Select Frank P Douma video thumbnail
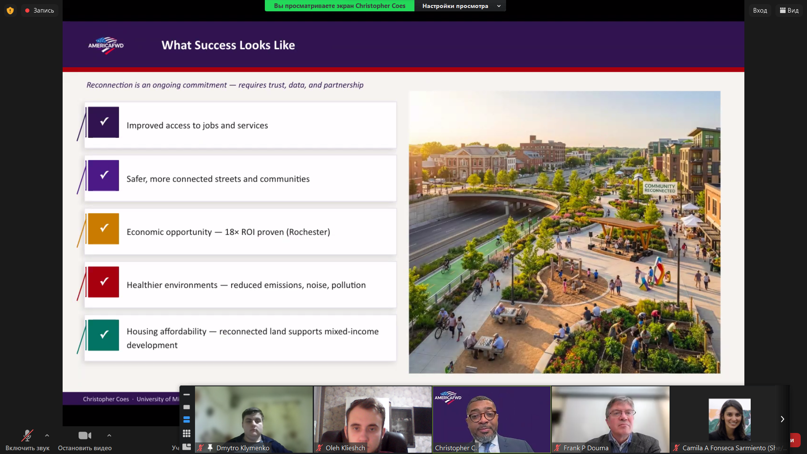The width and height of the screenshot is (807, 454). point(610,419)
